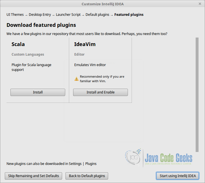Go back to Default plugins
Viewport: 205px width, 183px height.
pos(87,176)
